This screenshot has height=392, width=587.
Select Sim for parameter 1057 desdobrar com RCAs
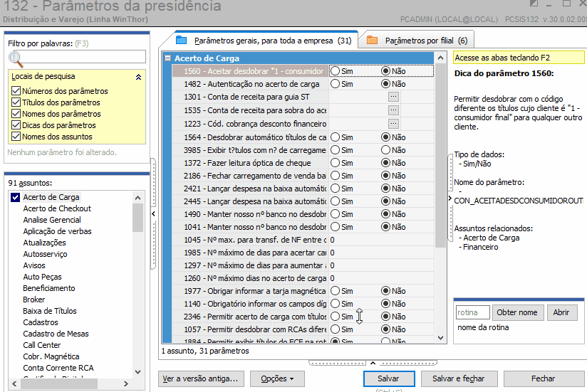[336, 329]
